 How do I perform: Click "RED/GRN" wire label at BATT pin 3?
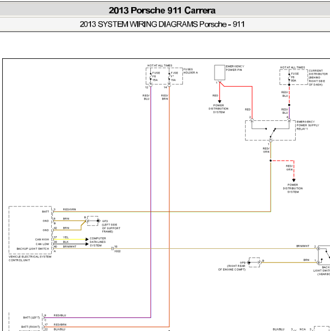coord(69,210)
